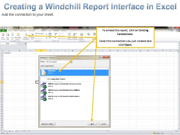Open the Name Box dropdown arrow
The height and width of the screenshot is (135, 180).
pos(16,43)
